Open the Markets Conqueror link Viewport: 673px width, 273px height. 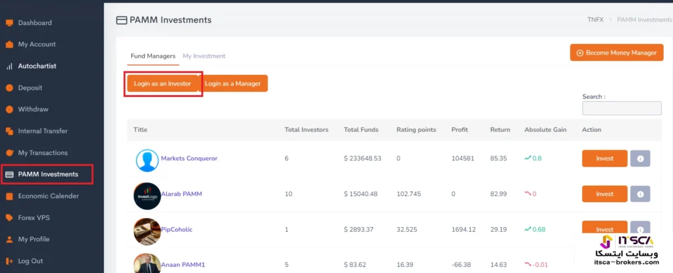189,158
